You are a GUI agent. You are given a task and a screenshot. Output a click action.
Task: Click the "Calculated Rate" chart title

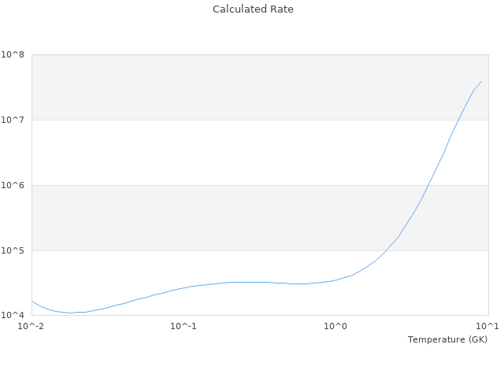point(253,9)
